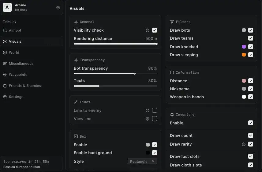Enable the Line to enemy checkbox
Image resolution: width=262 pixels, height=172 pixels.
click(x=155, y=111)
